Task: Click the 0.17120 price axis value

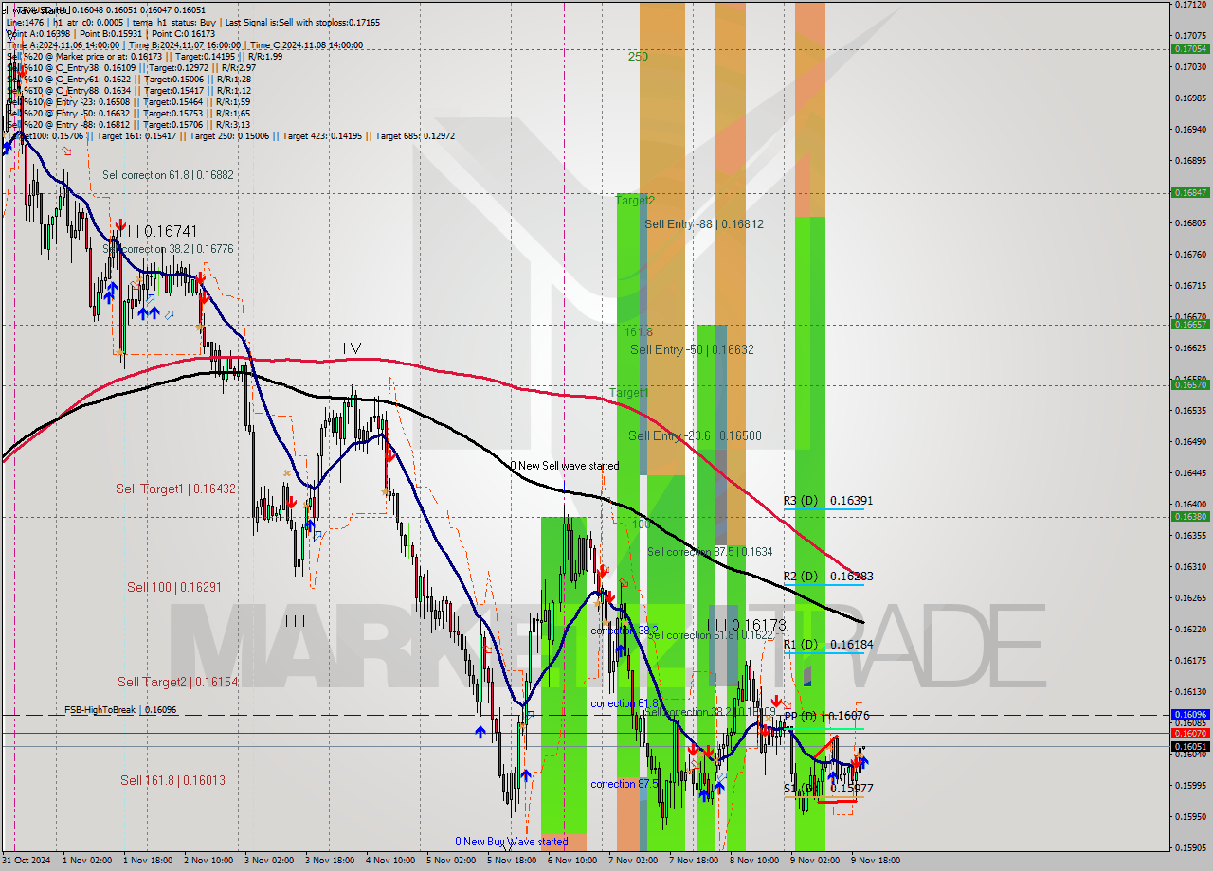Action: (x=1189, y=4)
